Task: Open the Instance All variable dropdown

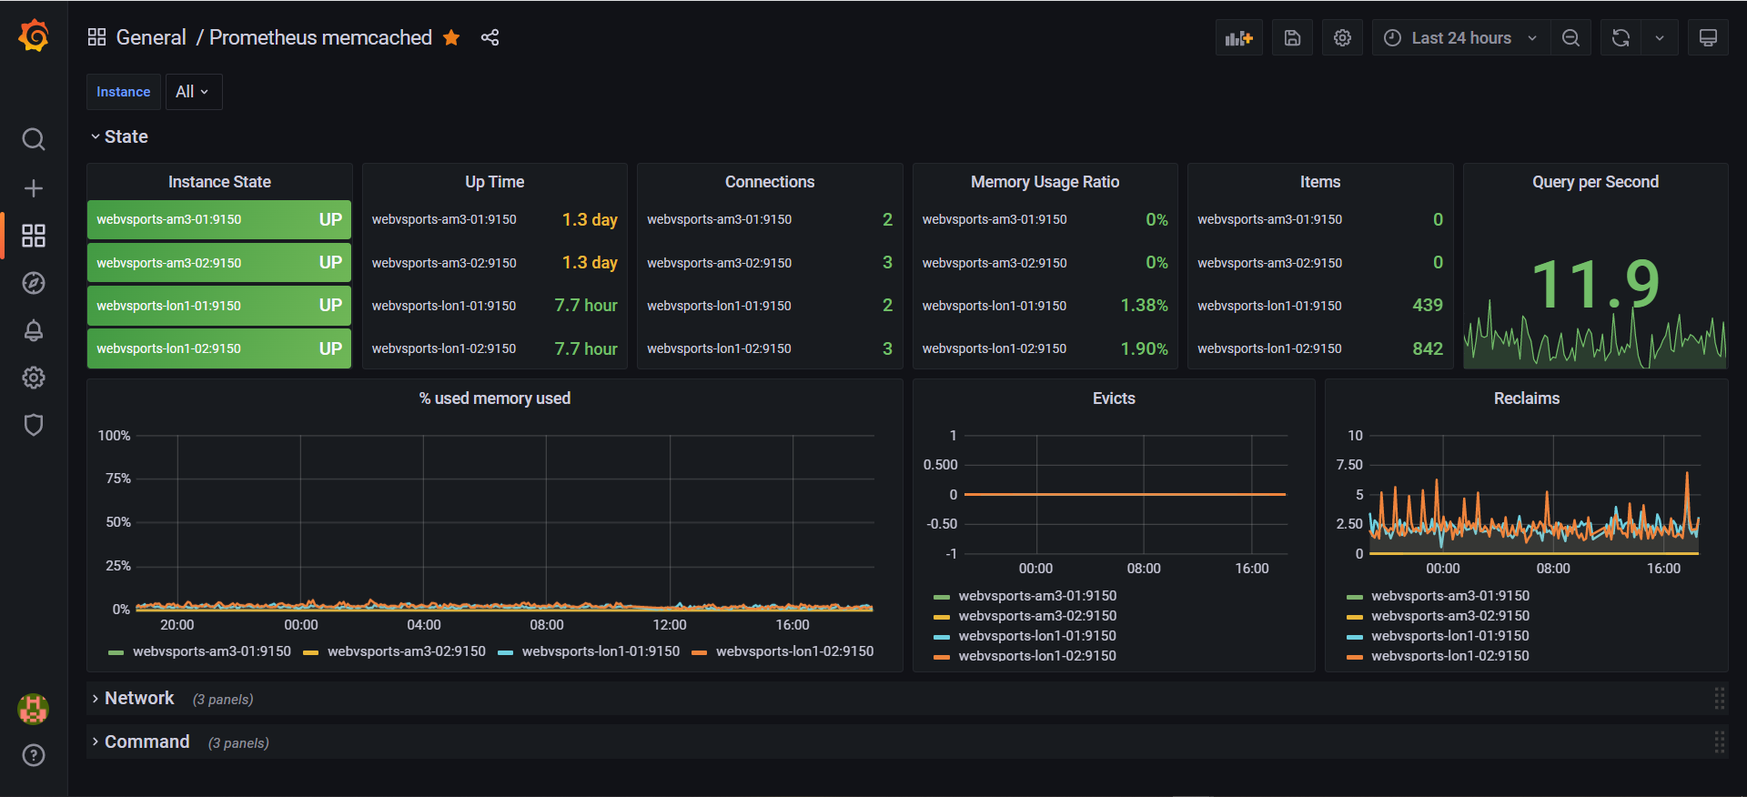Action: coord(194,92)
